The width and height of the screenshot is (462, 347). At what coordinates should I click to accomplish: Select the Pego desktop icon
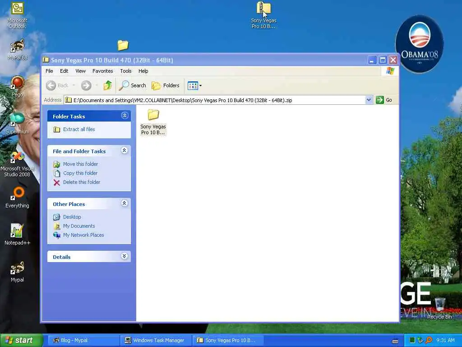17,87
